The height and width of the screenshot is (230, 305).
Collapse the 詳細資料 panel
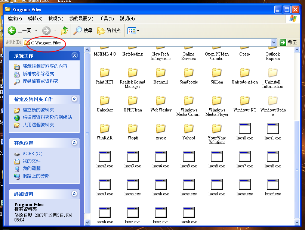point(74,194)
